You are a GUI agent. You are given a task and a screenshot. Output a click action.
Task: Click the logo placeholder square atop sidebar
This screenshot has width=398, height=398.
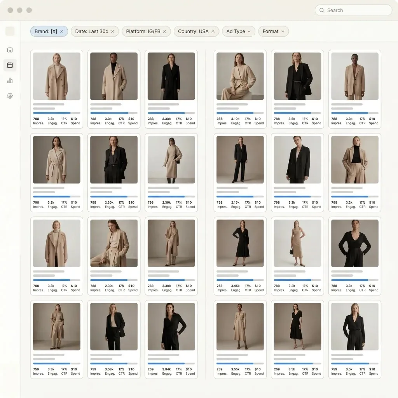(10, 31)
